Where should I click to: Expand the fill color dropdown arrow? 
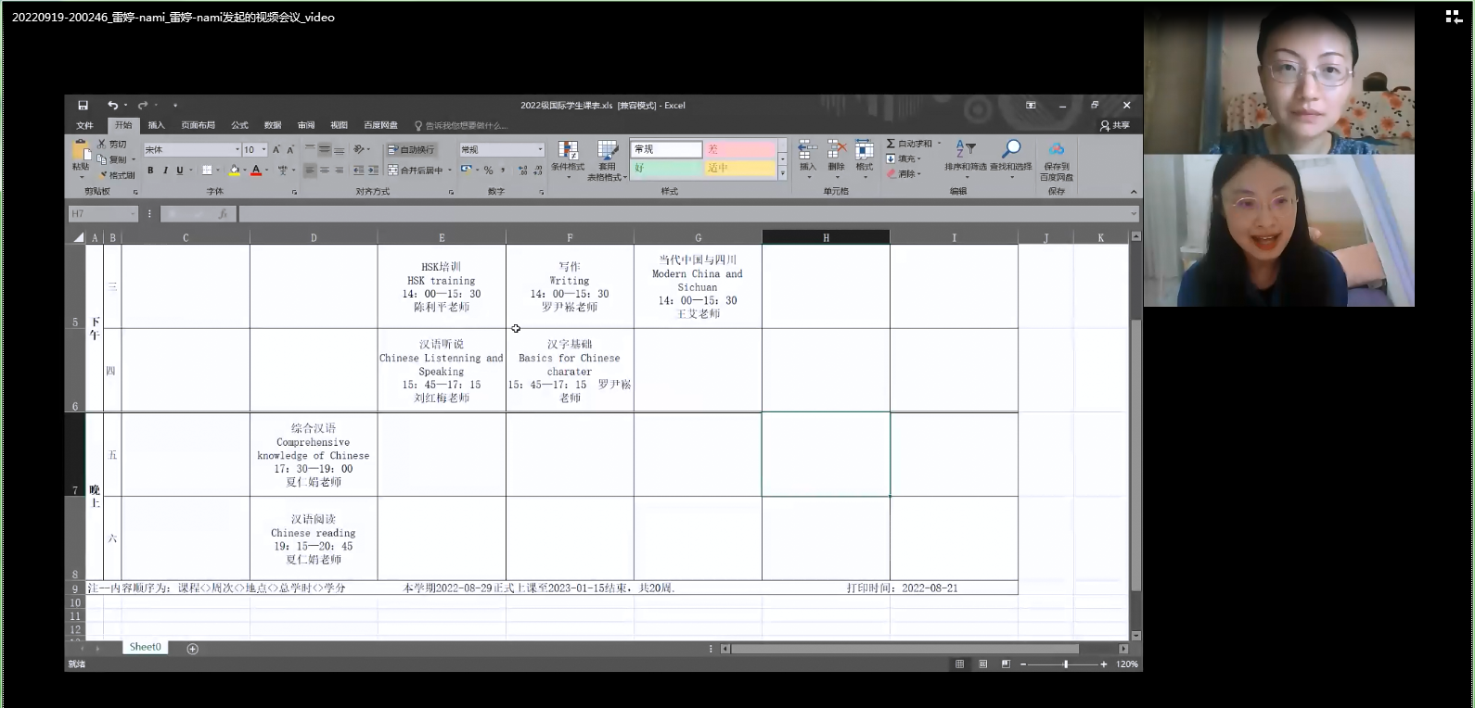tap(245, 171)
